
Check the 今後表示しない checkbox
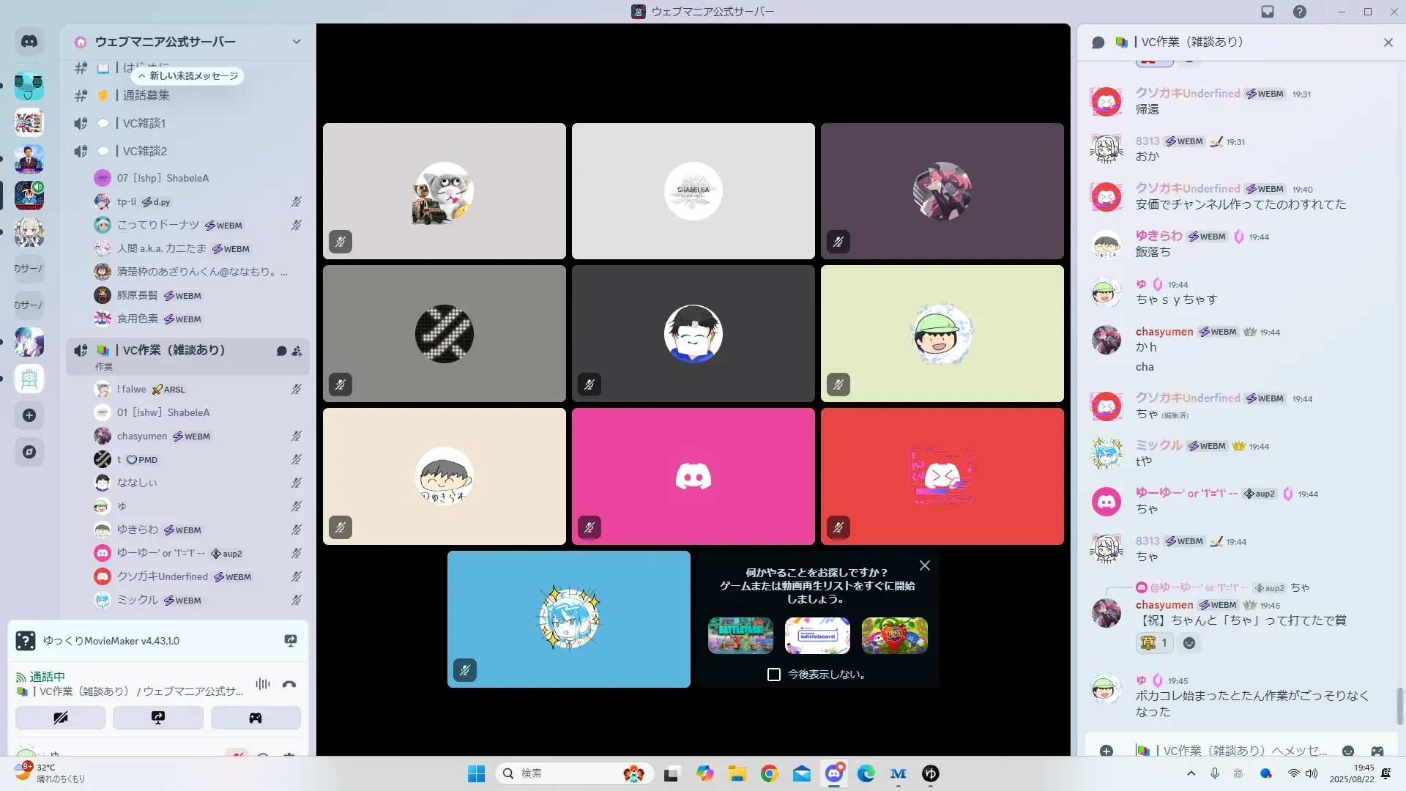point(774,675)
